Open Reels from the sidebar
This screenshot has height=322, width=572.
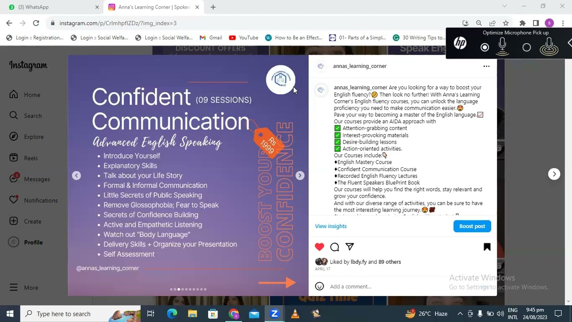pos(24,158)
